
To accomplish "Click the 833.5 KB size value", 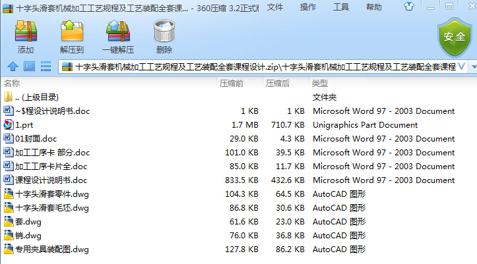I will point(241,180).
